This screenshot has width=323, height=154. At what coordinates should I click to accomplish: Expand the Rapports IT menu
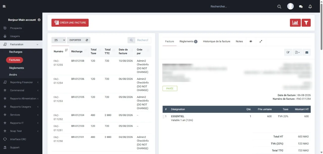point(21,123)
